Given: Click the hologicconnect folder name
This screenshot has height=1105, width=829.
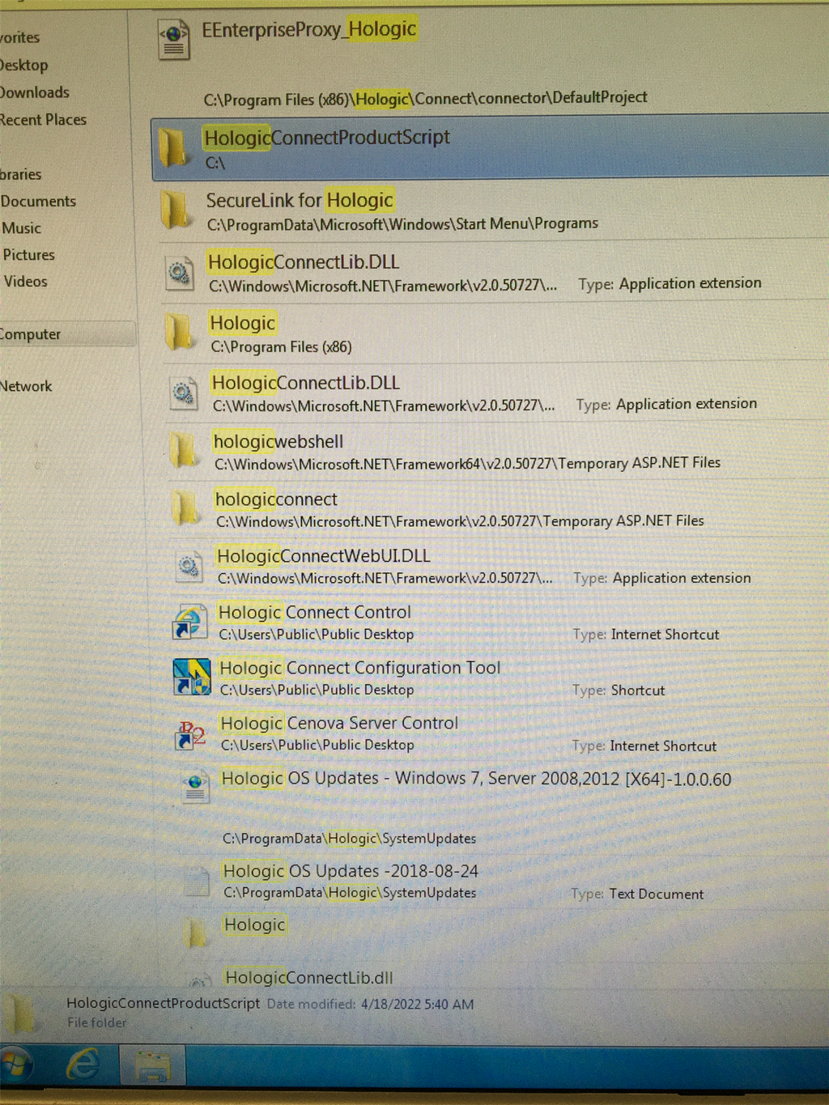Looking at the screenshot, I should (x=276, y=499).
